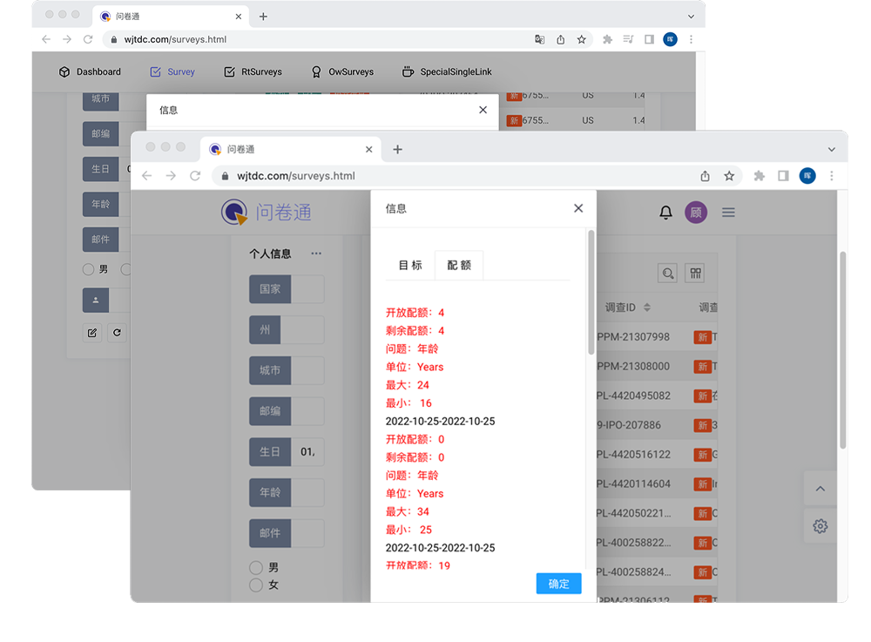Select 男 radio in back window
Image resolution: width=871 pixels, height=642 pixels.
point(88,269)
